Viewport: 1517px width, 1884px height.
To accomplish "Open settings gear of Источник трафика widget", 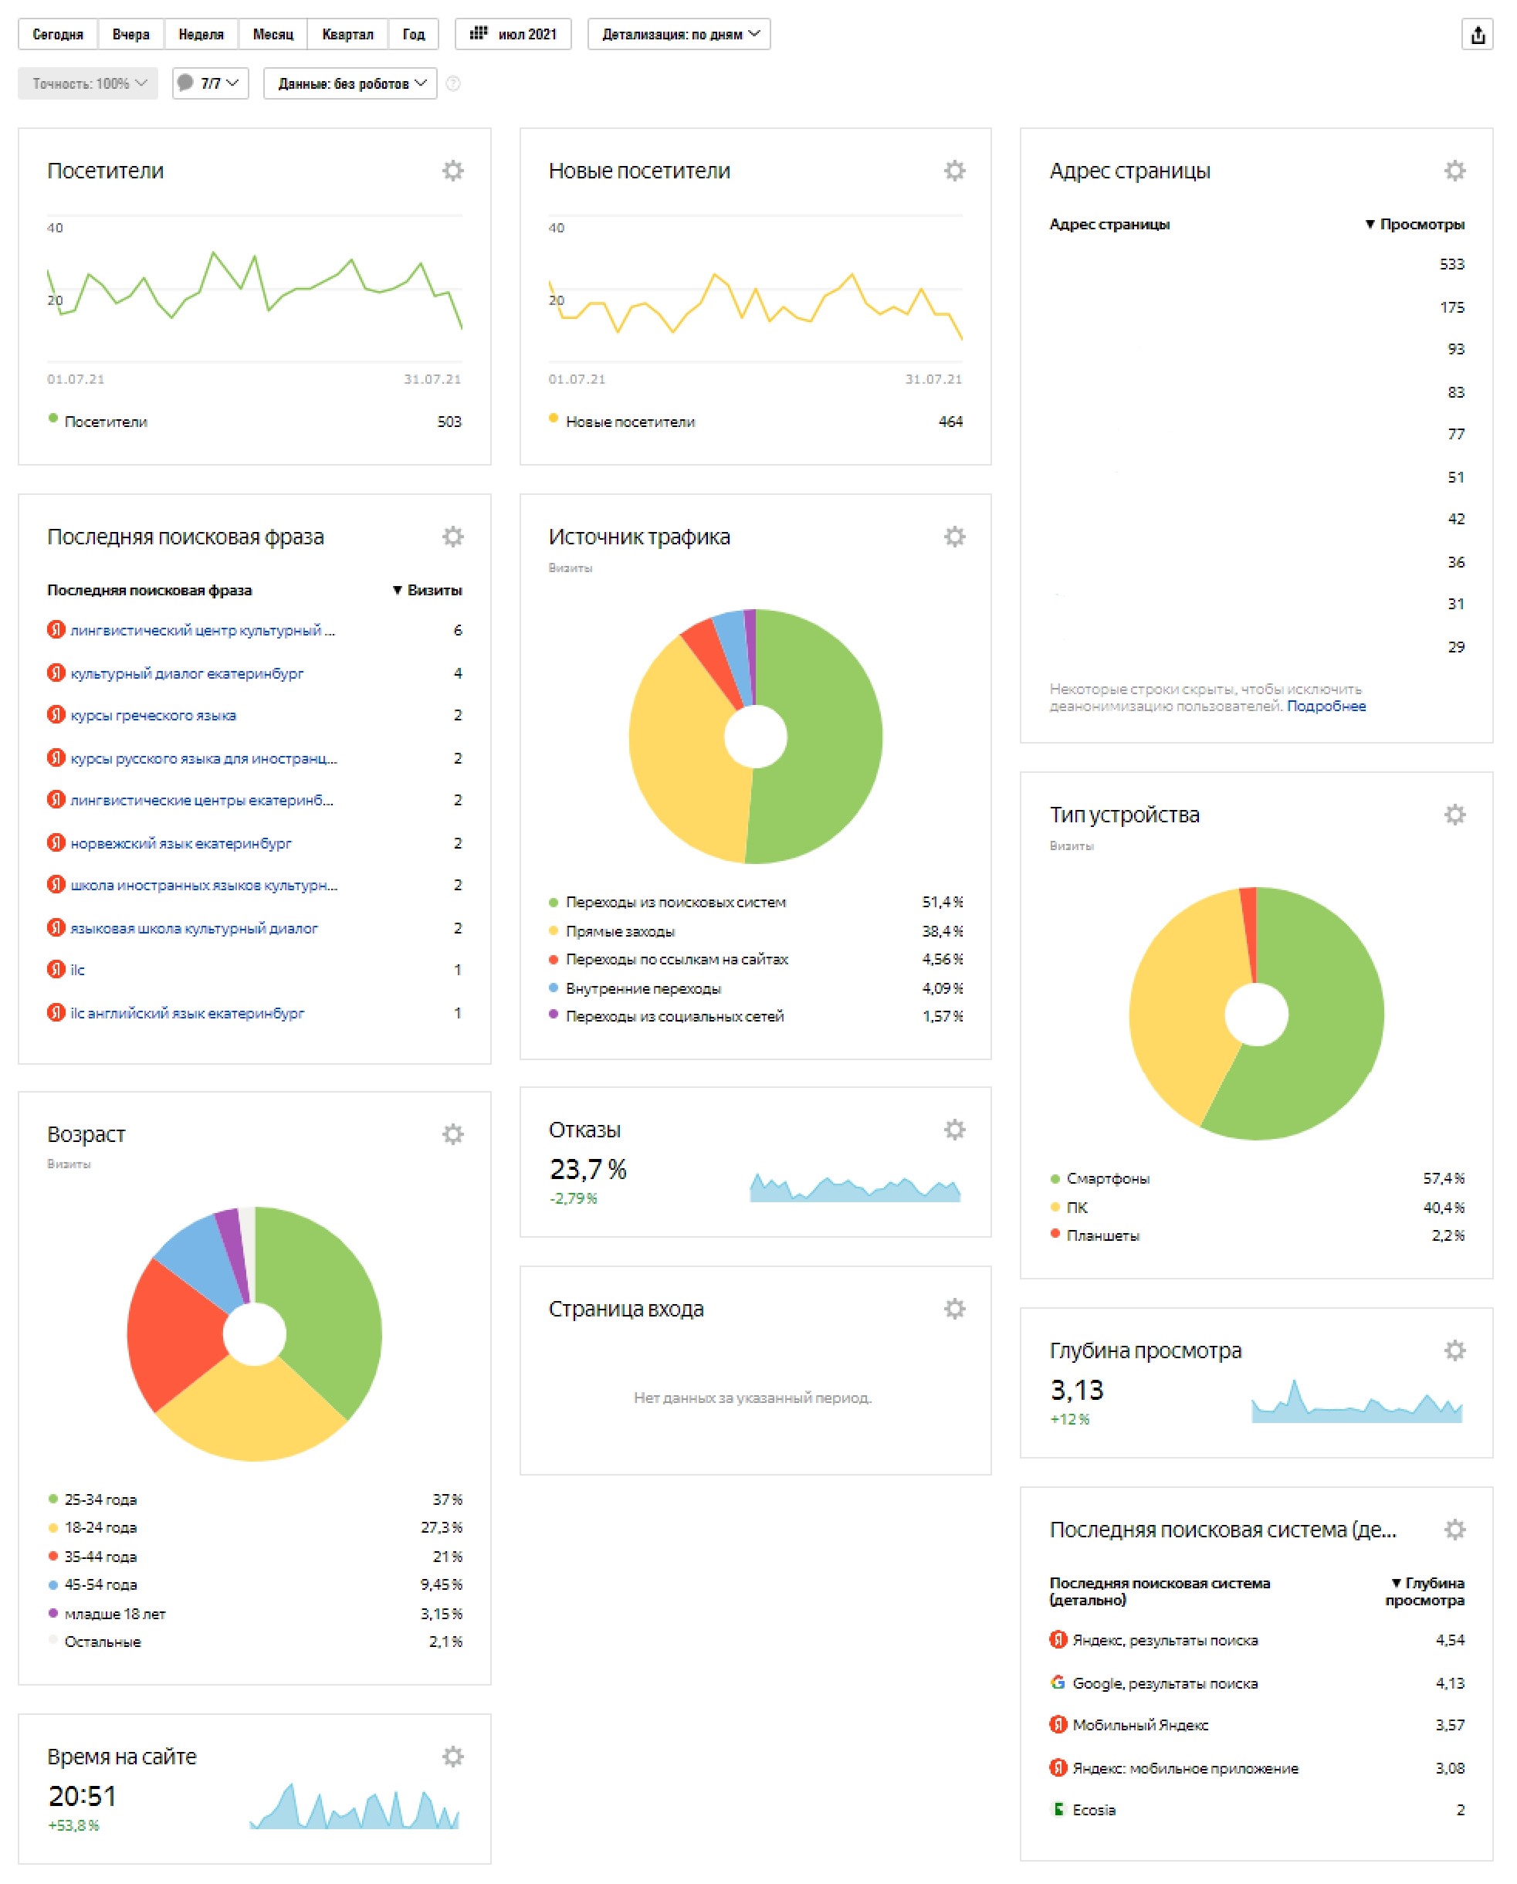I will click(954, 537).
